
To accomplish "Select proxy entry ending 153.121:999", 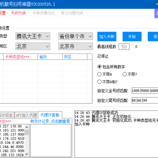I will click(x=12, y=130).
